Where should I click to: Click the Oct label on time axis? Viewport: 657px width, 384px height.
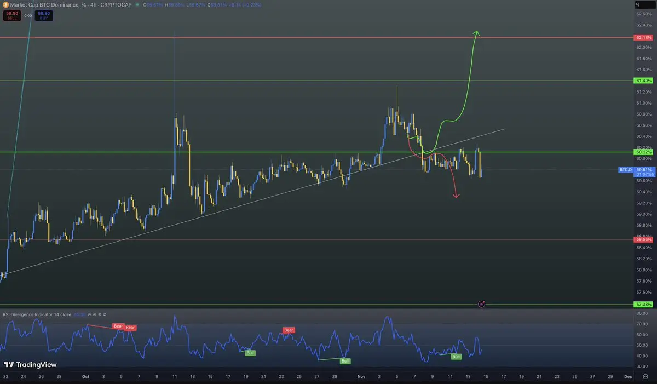click(85, 377)
